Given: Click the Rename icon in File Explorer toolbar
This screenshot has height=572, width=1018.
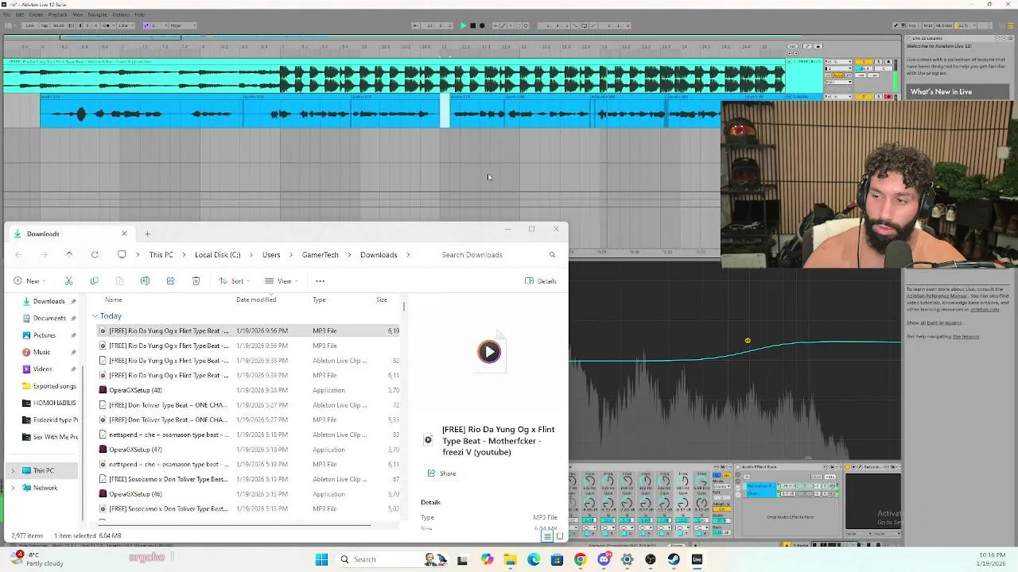Looking at the screenshot, I should point(145,280).
